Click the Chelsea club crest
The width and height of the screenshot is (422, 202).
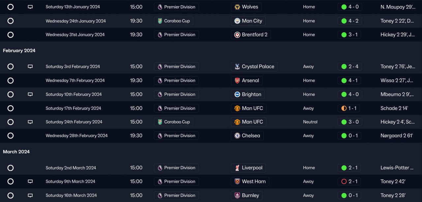(237, 136)
